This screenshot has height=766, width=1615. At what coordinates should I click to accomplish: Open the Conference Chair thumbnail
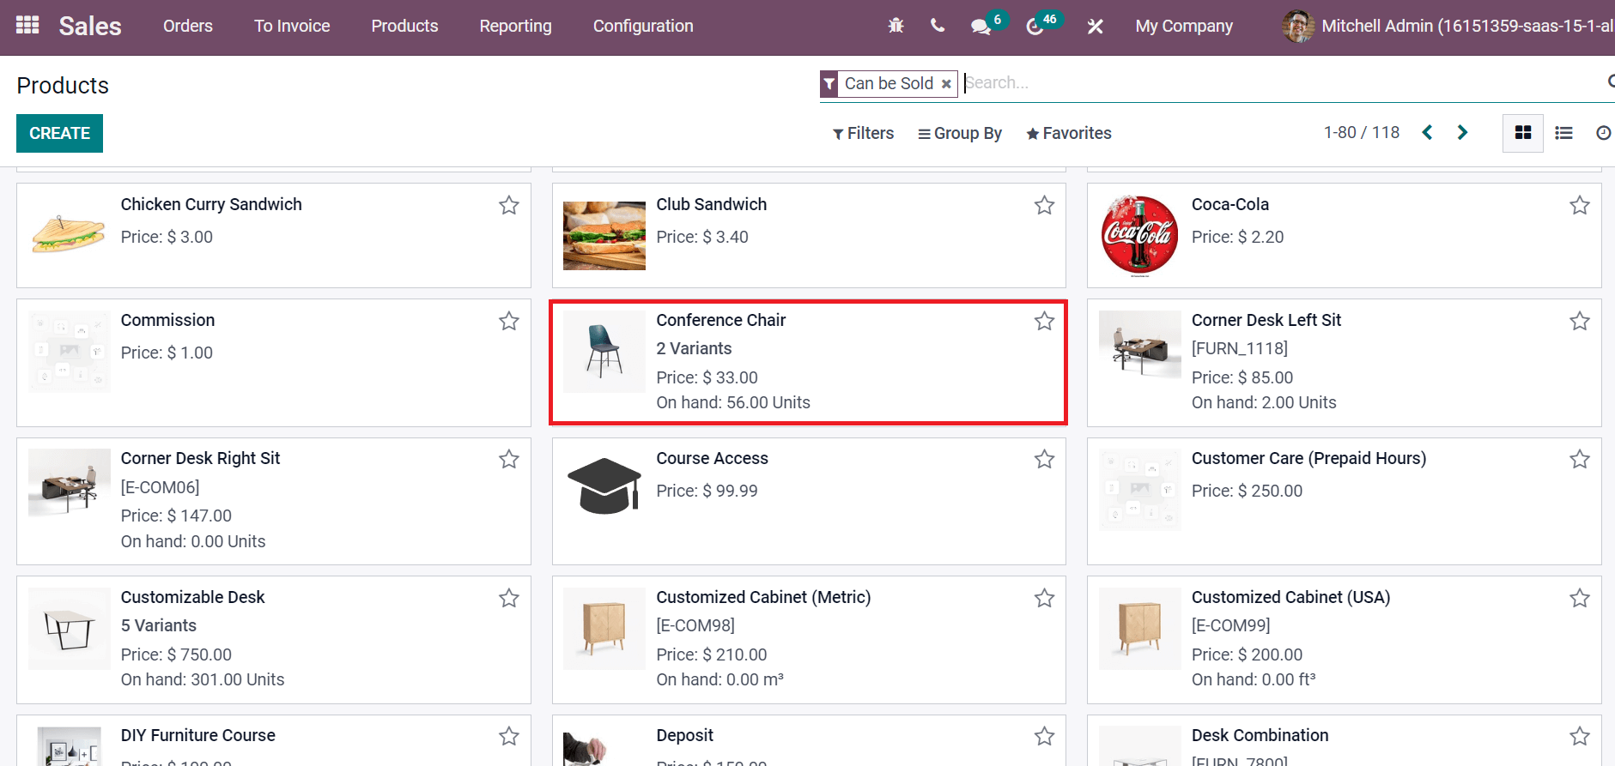604,352
